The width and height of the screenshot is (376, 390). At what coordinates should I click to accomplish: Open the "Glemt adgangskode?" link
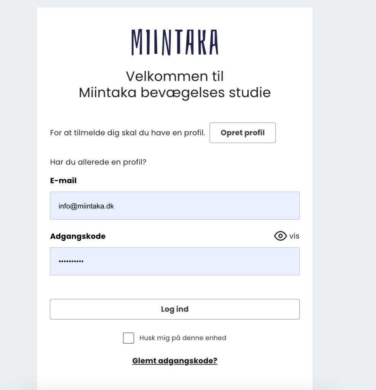coord(174,361)
